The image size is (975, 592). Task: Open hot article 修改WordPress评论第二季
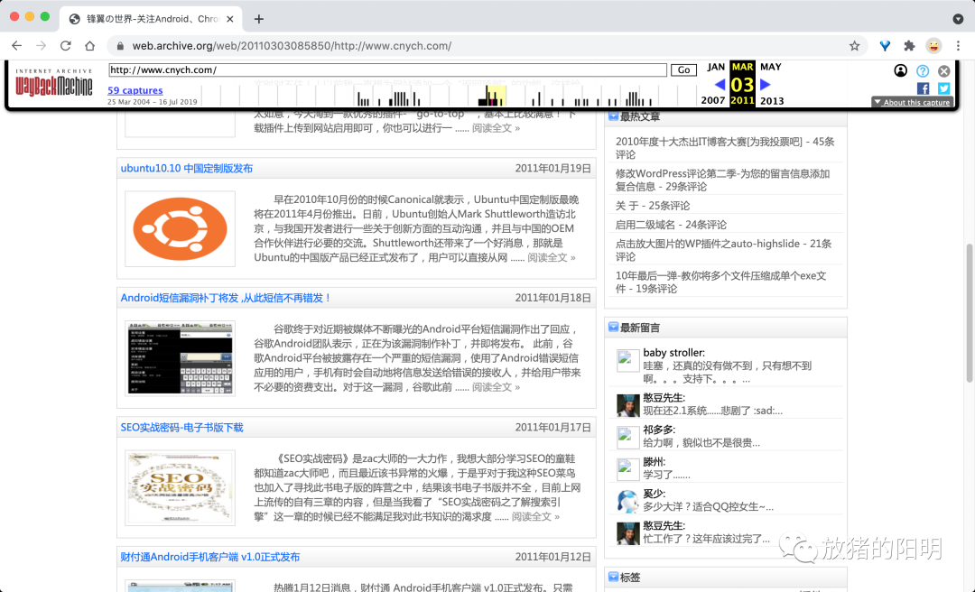(x=722, y=180)
